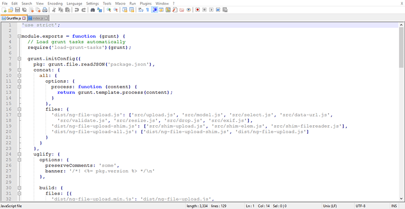This screenshot has width=405, height=209.
Task: Open the Replace dialog toolbar icon
Action: (99, 10)
